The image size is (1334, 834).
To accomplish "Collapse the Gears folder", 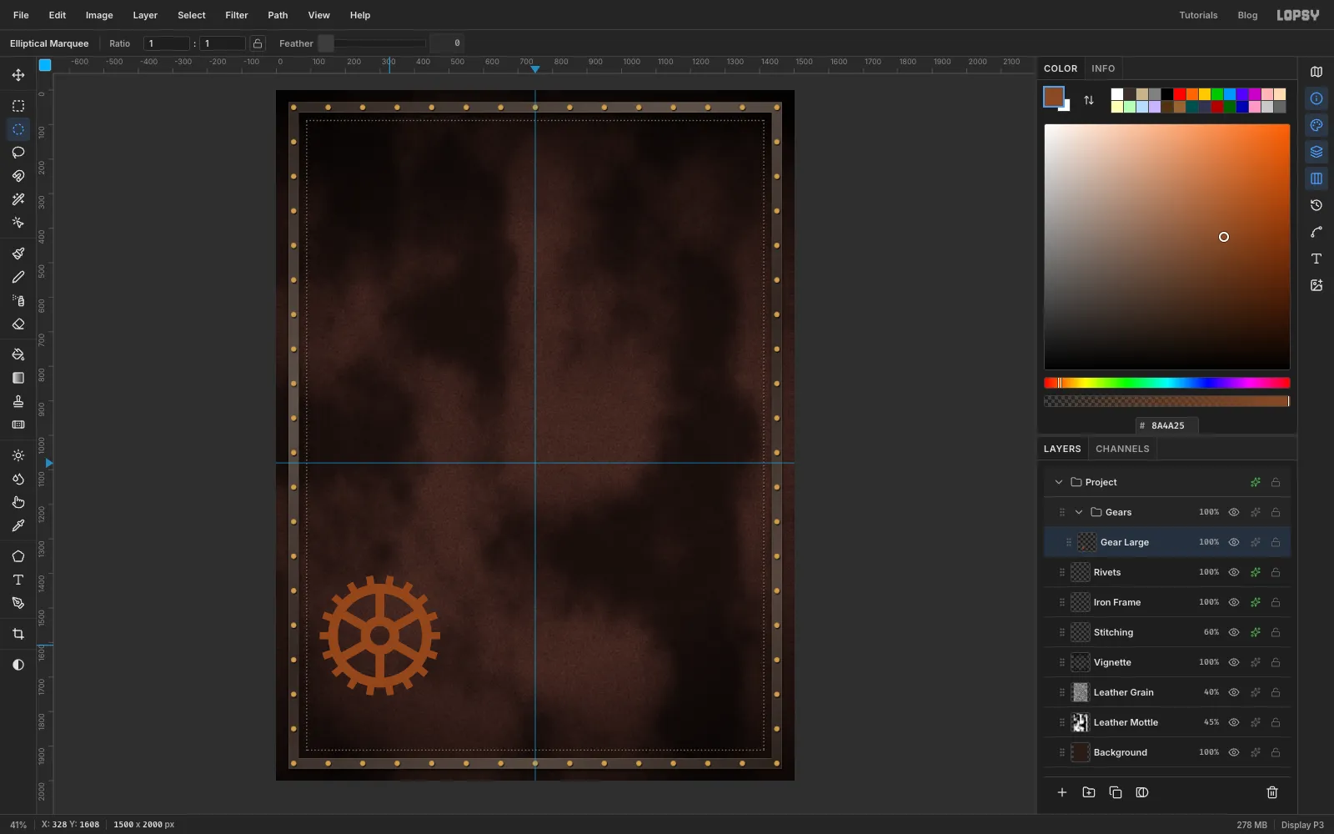I will coord(1079,512).
